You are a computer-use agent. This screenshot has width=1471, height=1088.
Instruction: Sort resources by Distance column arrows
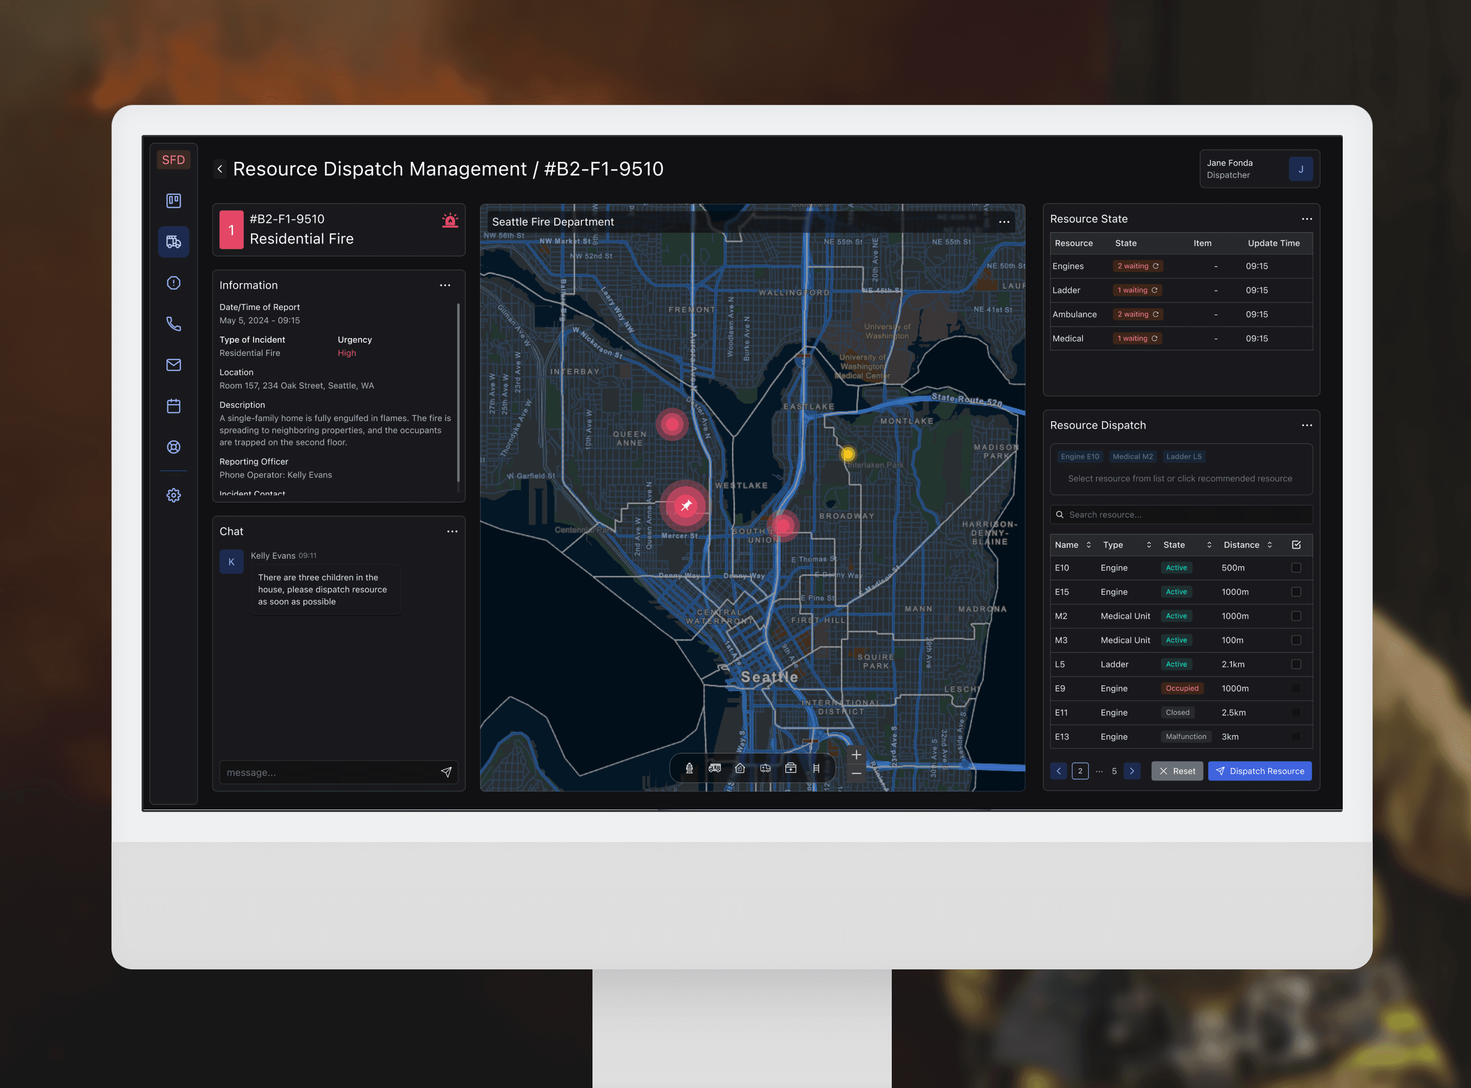click(1269, 545)
